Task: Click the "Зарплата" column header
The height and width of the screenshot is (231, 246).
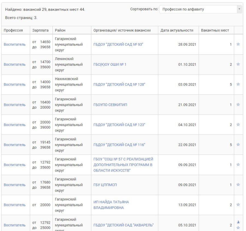Action: tap(40, 30)
